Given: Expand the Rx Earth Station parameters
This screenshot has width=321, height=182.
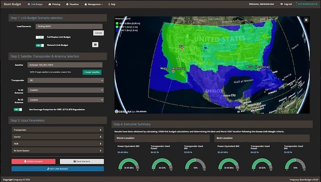Looking at the screenshot, I should (57, 150).
